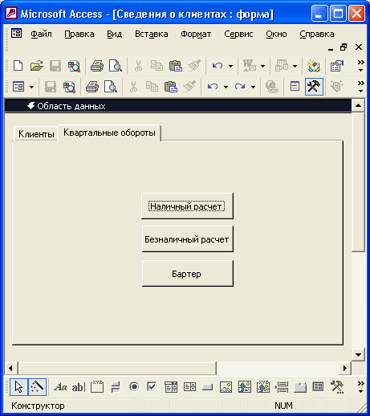Image resolution: width=370 pixels, height=416 pixels.
Task: Expand the toolbox overflow options chevron
Action: tap(360, 387)
